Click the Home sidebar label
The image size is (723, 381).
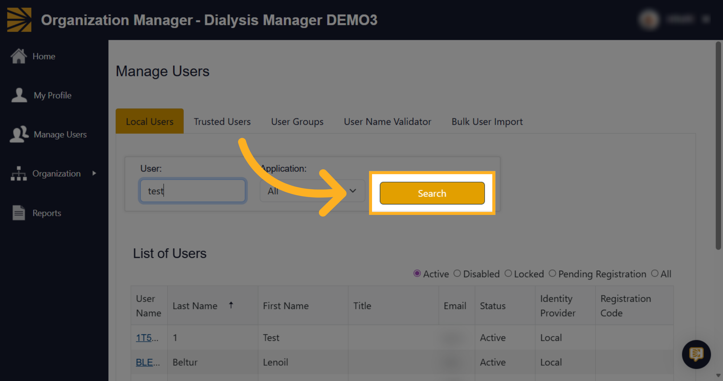point(44,56)
